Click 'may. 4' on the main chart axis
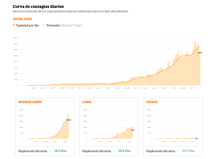This screenshot has height=159, width=220. (108, 88)
